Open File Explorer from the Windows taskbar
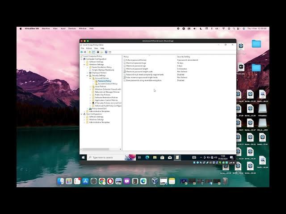 pyautogui.click(x=155, y=157)
